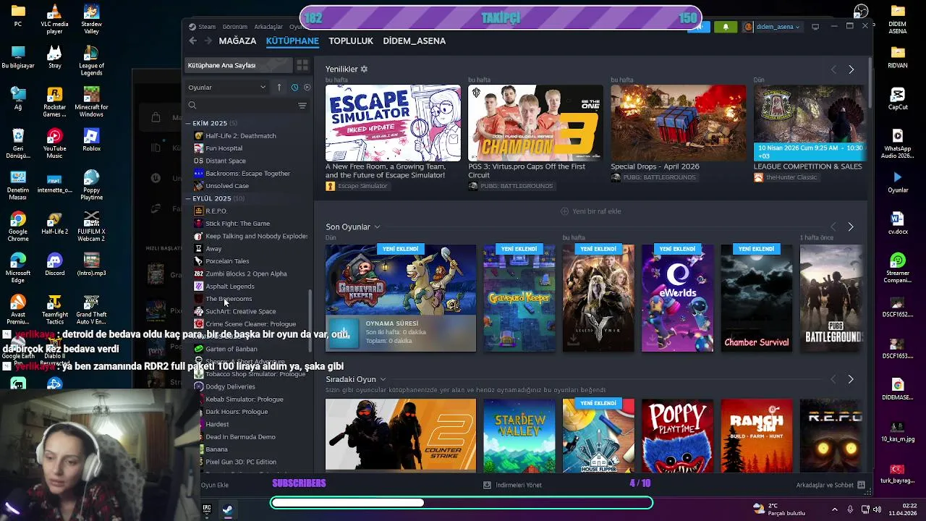Add a new shelf via Yeni bir raf ekle
Screen dimensions: 926x521
591,211
